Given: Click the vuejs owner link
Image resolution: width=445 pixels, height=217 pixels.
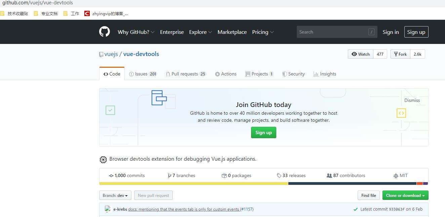Looking at the screenshot, I should click(111, 54).
